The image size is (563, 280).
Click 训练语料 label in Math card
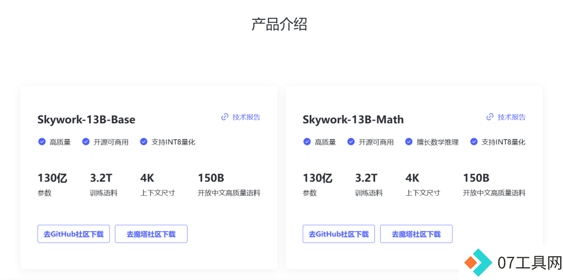click(369, 193)
